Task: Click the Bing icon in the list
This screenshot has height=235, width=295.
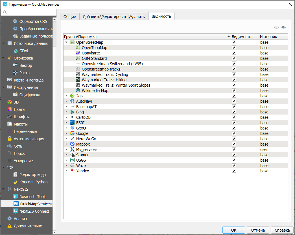Action: click(72, 112)
